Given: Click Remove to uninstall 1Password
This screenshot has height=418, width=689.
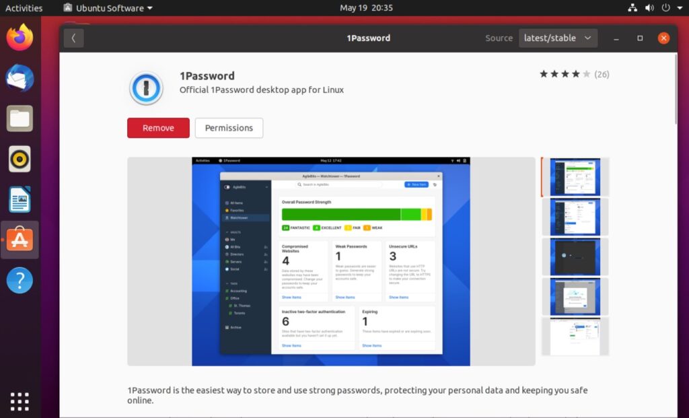Looking at the screenshot, I should 157,128.
